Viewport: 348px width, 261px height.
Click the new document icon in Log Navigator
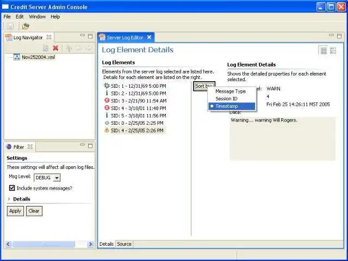(46, 48)
